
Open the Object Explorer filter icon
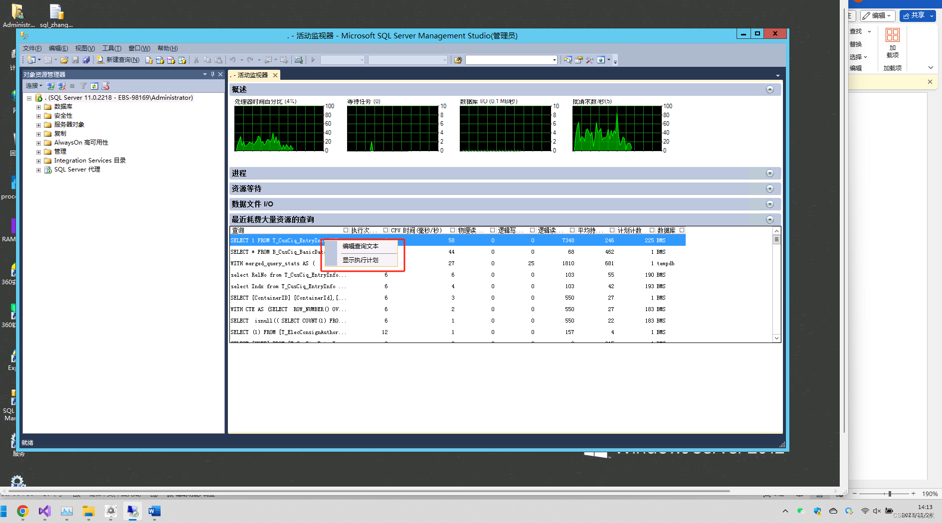tap(83, 86)
